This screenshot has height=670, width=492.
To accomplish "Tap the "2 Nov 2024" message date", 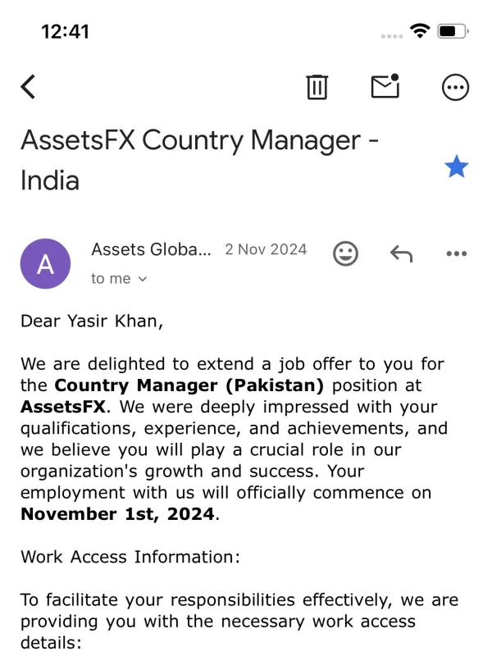I will pos(266,249).
